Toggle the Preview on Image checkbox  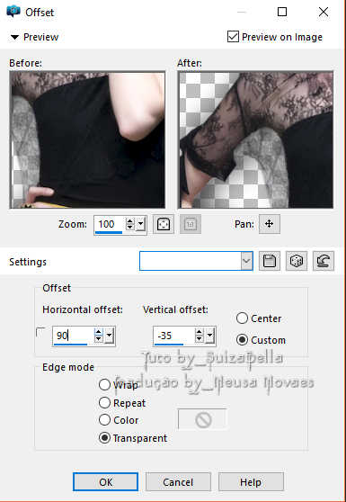233,37
